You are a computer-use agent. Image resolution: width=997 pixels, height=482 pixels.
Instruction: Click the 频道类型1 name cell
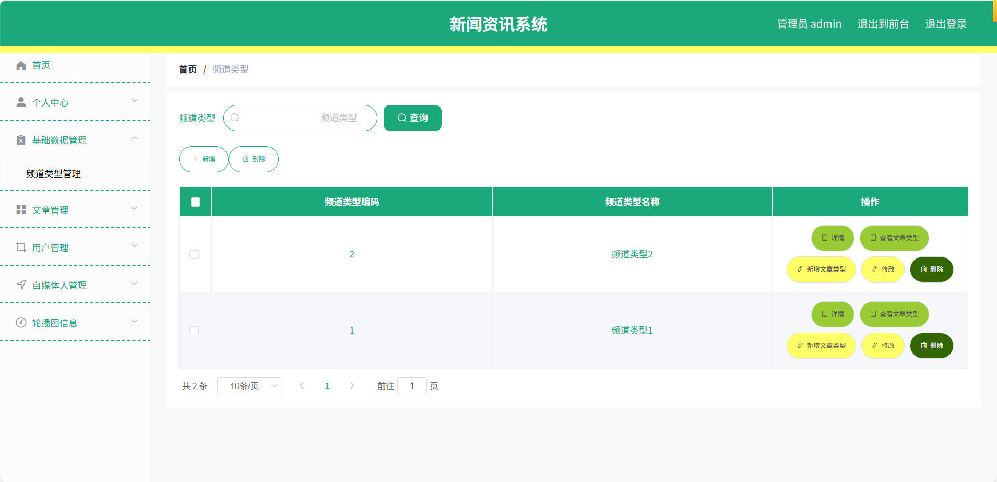[x=632, y=331]
